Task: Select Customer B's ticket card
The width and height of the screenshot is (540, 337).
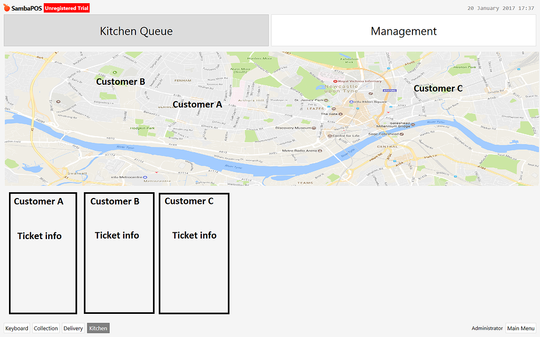Action: click(119, 253)
